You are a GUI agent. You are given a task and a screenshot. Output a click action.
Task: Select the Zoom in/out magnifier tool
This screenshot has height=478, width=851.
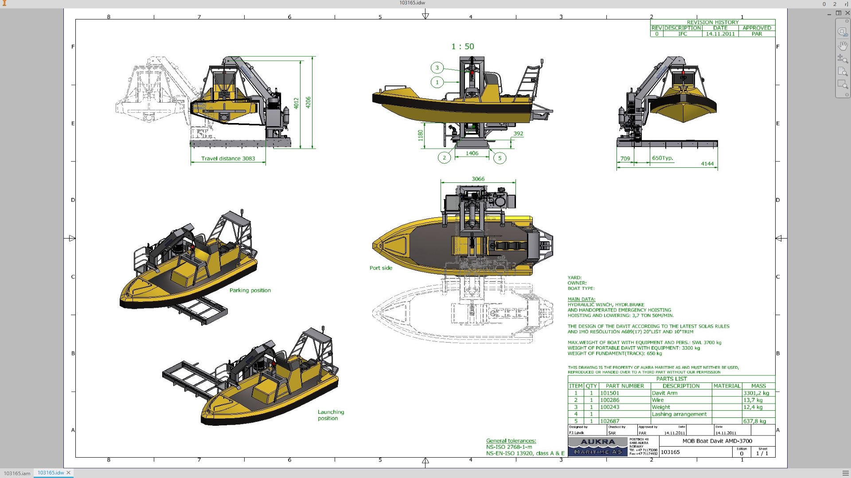pyautogui.click(x=842, y=58)
